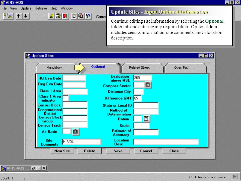
Task: Click the Scale field
Action: click(142, 126)
